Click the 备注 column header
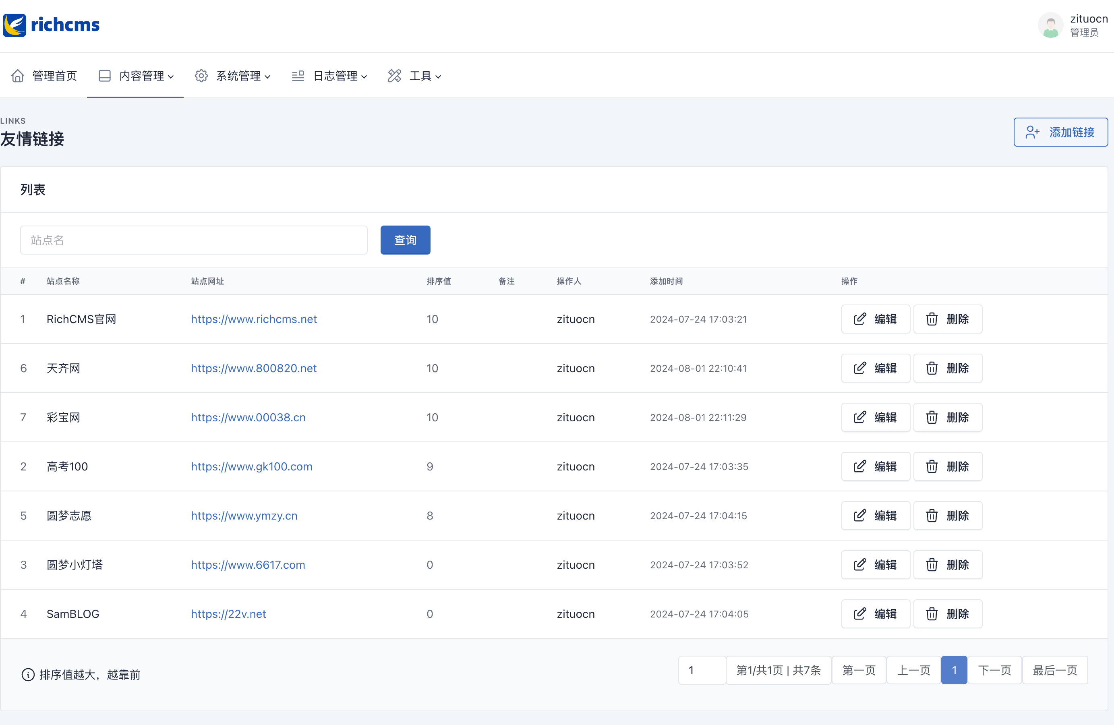Viewport: 1114px width, 725px height. [506, 281]
